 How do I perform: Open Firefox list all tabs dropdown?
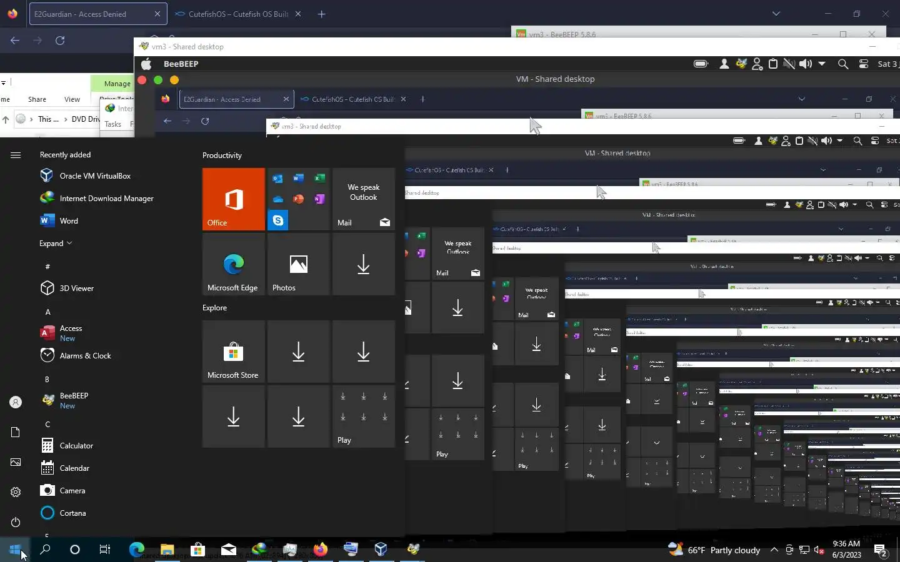(x=776, y=14)
